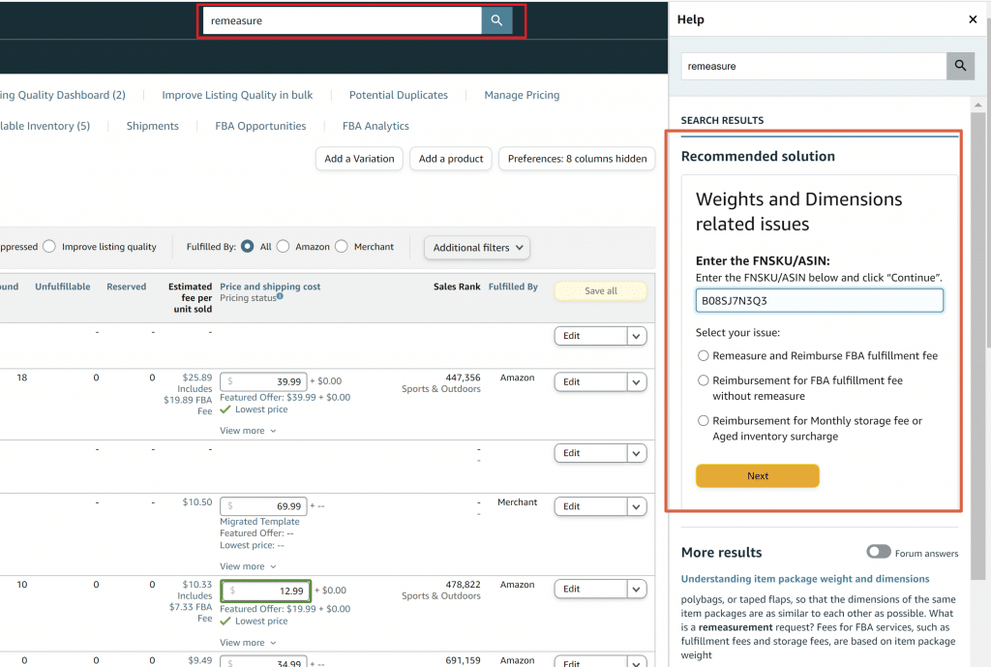
Task: Open Listing Quality Dashboard (2) tab
Action: pyautogui.click(x=63, y=95)
